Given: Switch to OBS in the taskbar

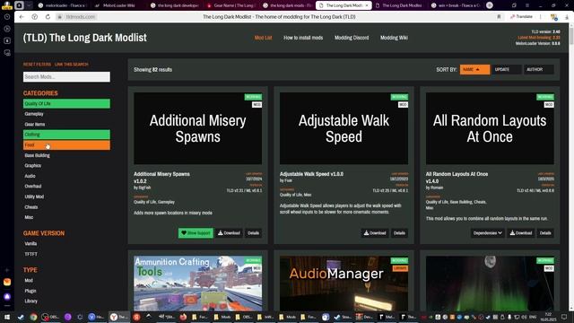Looking at the screenshot, I should [50, 317].
